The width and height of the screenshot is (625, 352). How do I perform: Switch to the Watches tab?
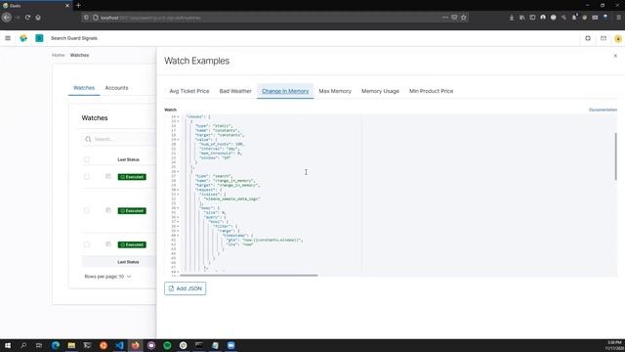coord(84,88)
